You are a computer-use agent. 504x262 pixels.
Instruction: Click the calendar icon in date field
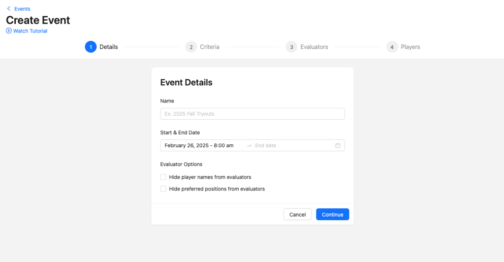[338, 146]
